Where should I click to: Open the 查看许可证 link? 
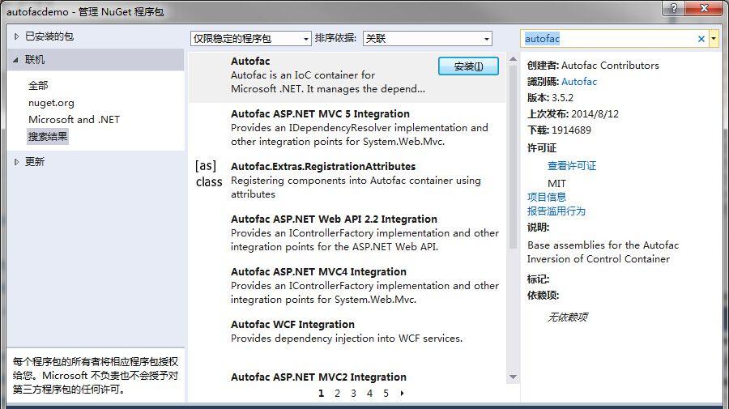click(572, 166)
